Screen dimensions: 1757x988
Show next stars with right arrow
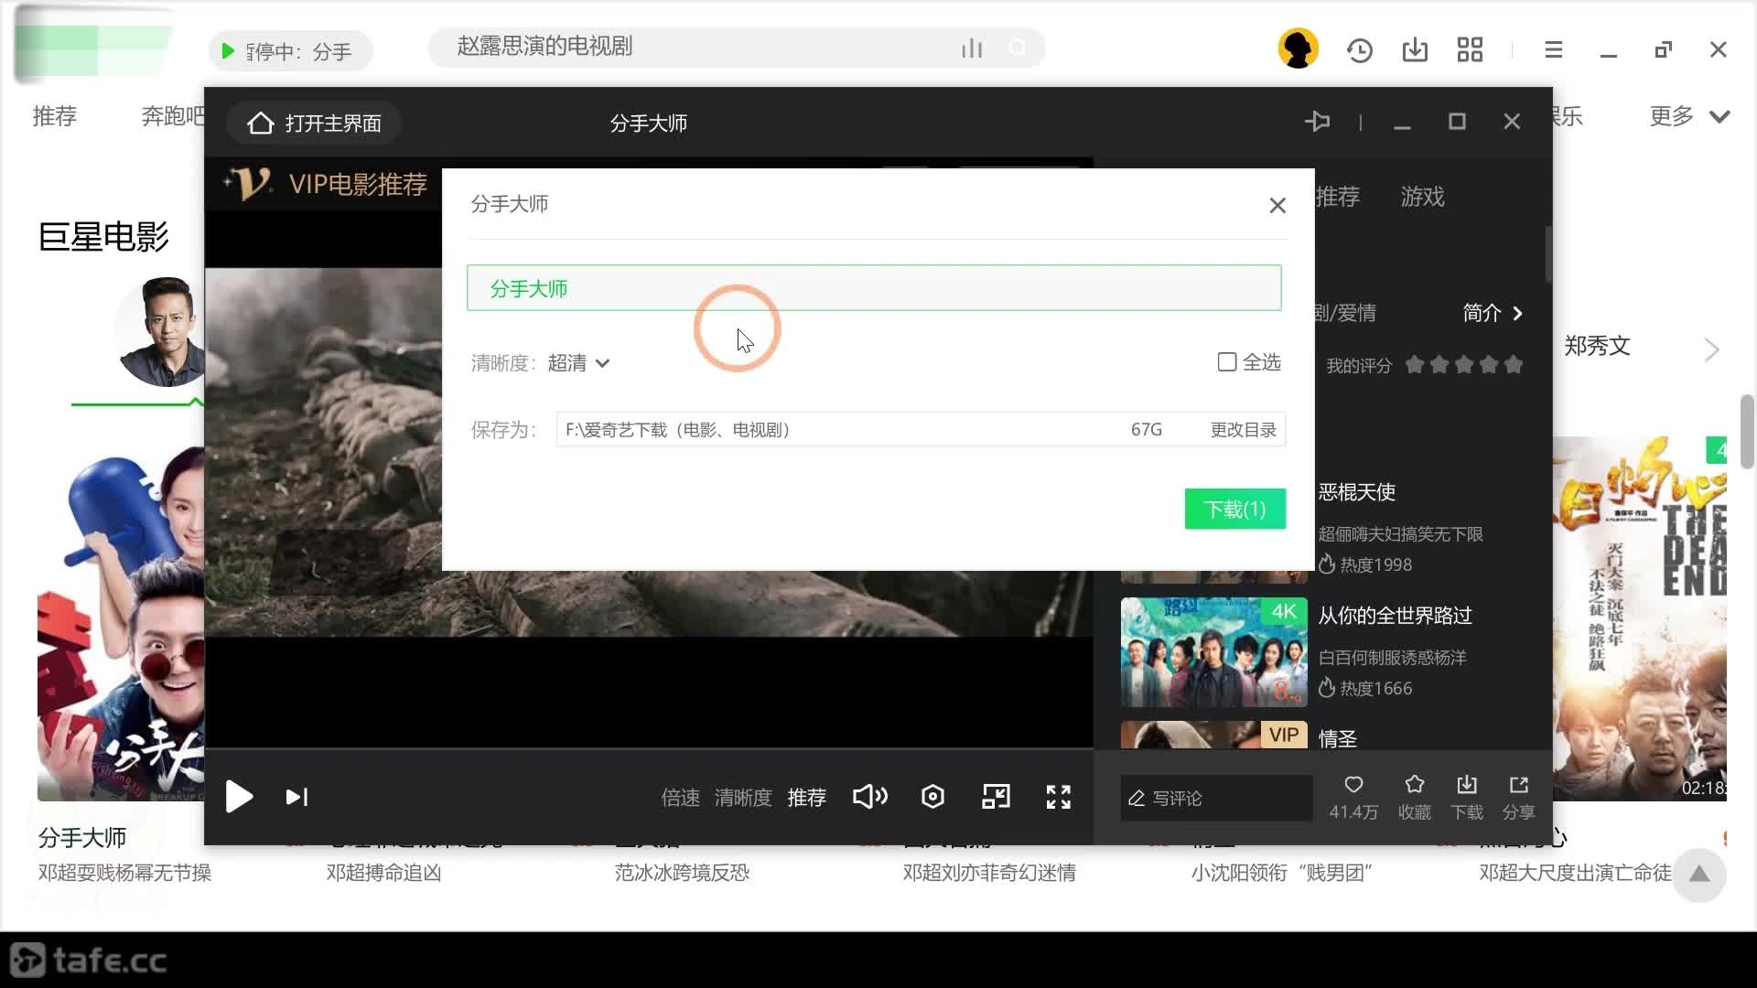tap(1712, 350)
